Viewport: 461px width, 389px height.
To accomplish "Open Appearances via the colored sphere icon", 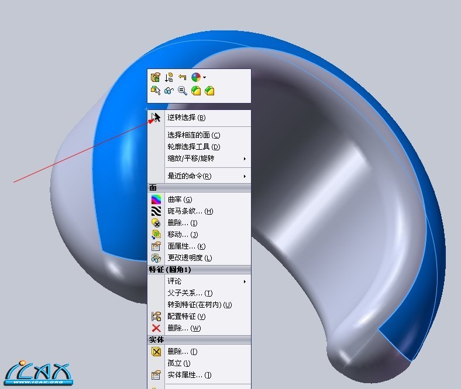I will [x=196, y=77].
